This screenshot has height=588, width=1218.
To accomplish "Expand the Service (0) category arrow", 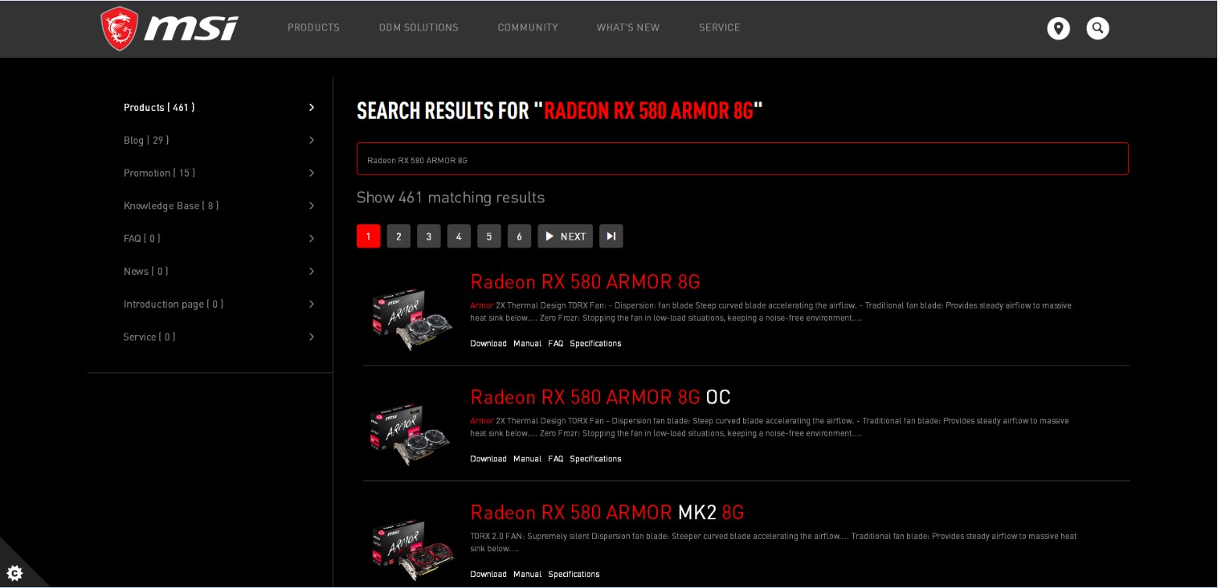I will tap(312, 337).
